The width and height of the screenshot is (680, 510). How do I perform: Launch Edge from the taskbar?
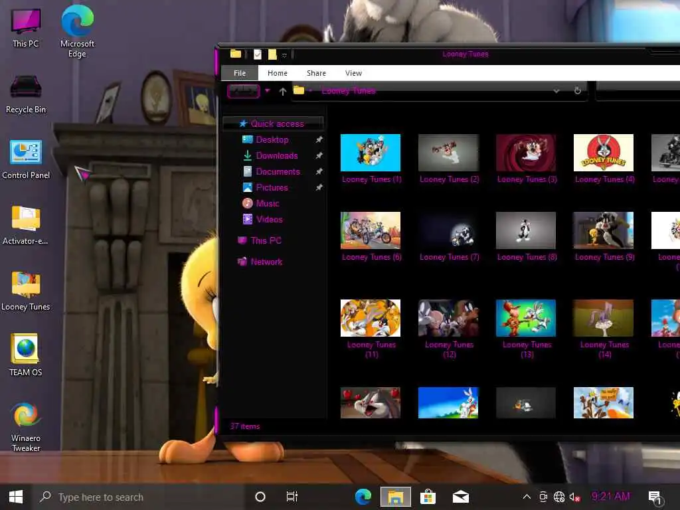click(x=363, y=497)
